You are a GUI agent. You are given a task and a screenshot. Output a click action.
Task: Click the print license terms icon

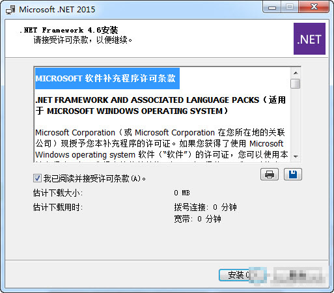pos(270,174)
